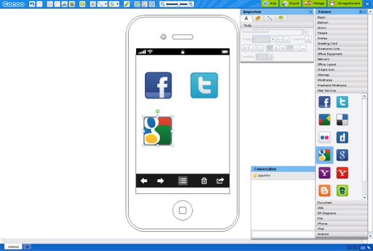The width and height of the screenshot is (373, 251).
Task: Expand the Flowchart shapes category
Action: click(342, 202)
